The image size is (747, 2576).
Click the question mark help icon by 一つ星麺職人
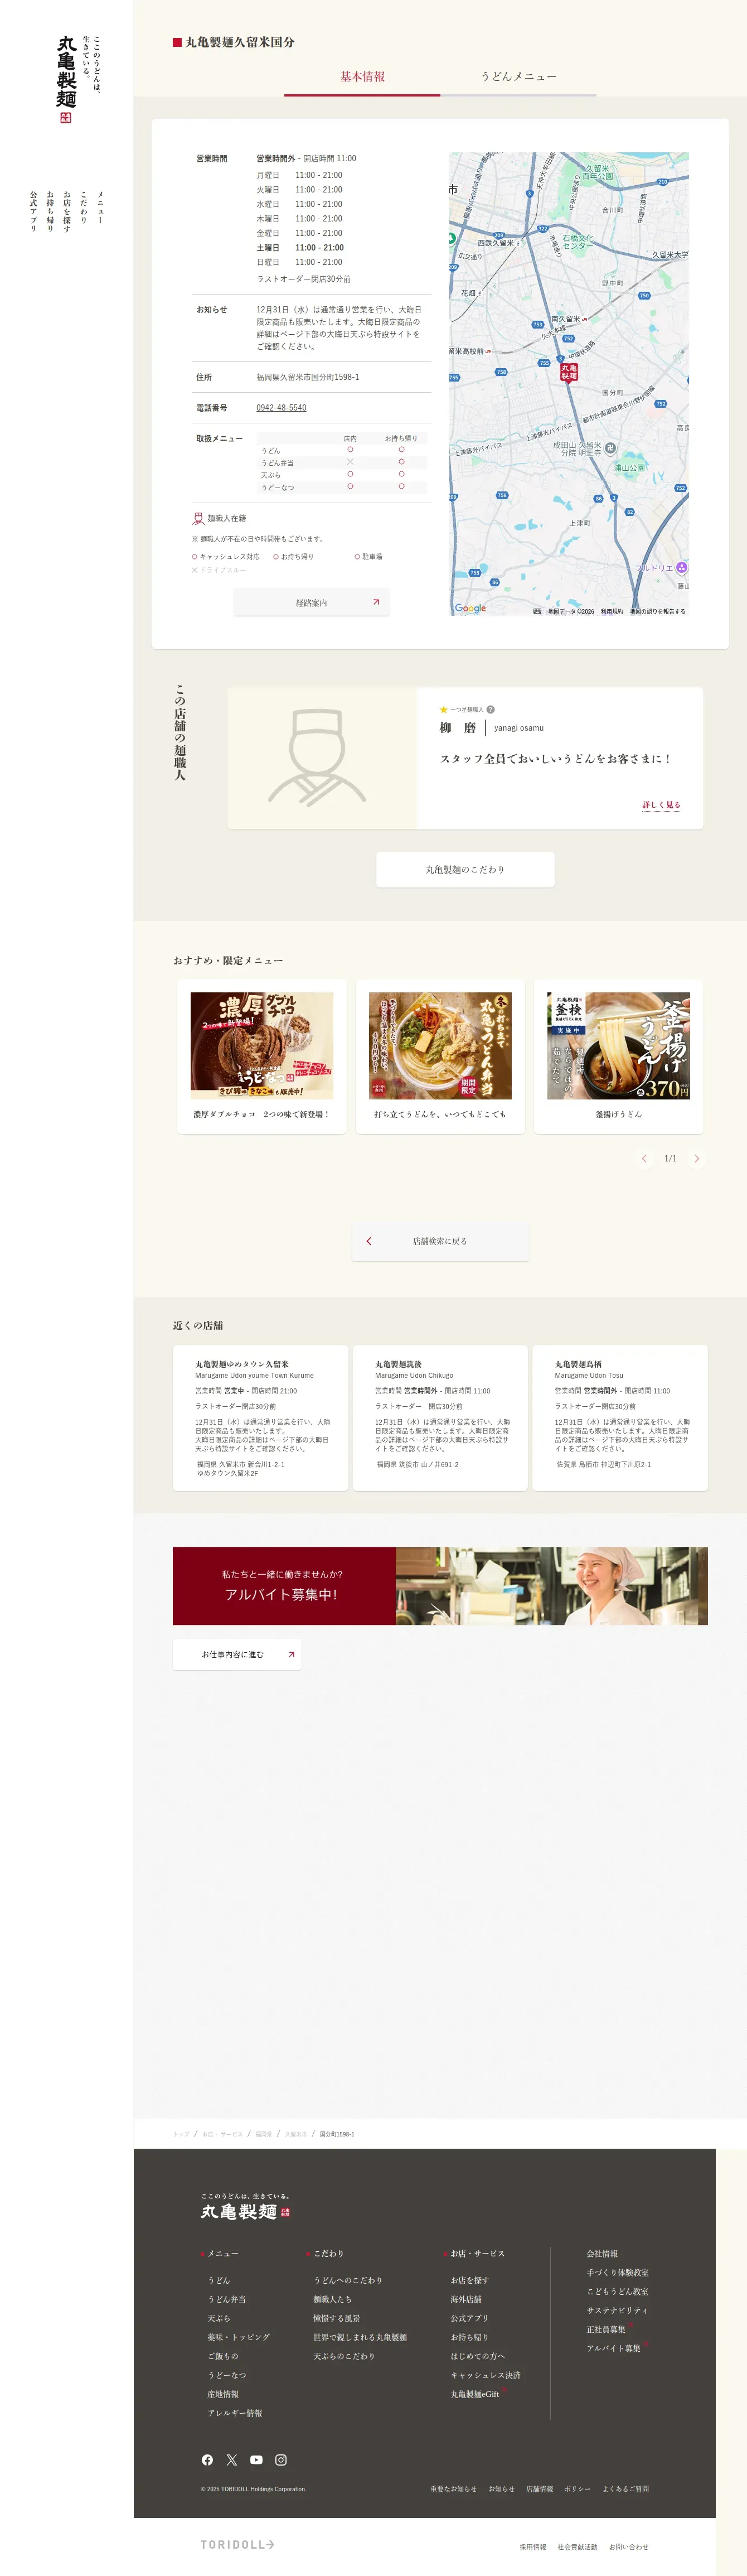(491, 709)
